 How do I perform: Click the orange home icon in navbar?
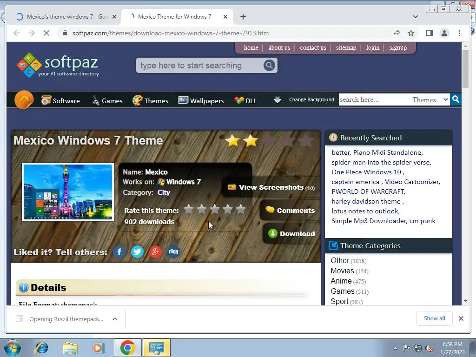(x=24, y=99)
